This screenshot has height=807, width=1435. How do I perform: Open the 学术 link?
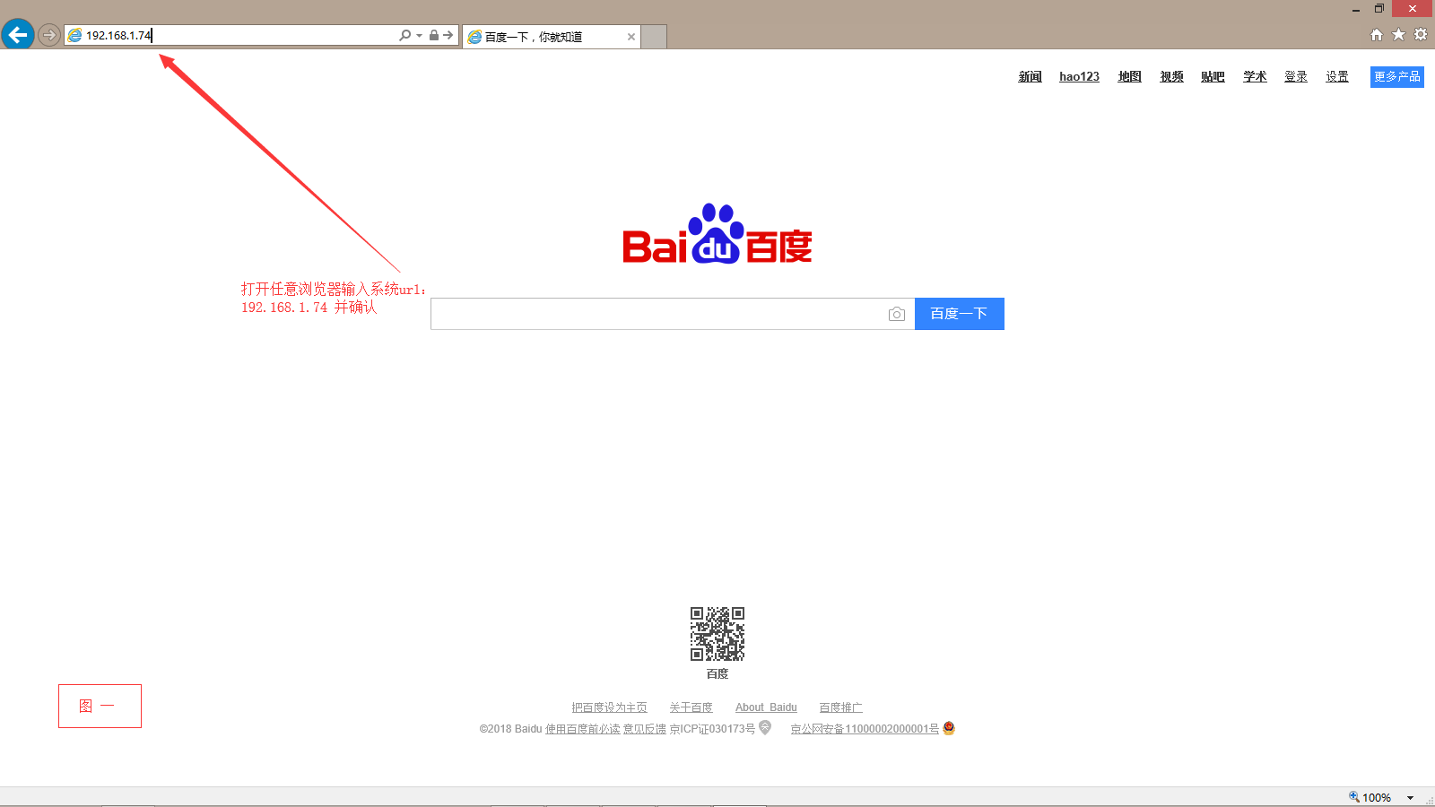tap(1255, 77)
